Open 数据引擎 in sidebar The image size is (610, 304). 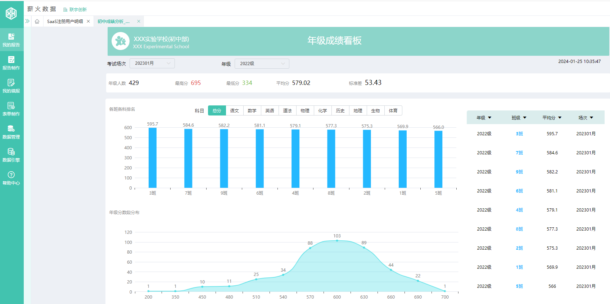(x=12, y=155)
